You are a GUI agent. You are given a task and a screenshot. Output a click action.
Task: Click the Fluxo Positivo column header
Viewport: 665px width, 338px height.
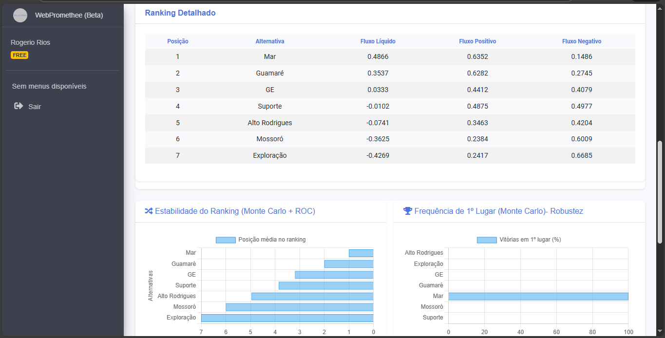pyautogui.click(x=477, y=41)
